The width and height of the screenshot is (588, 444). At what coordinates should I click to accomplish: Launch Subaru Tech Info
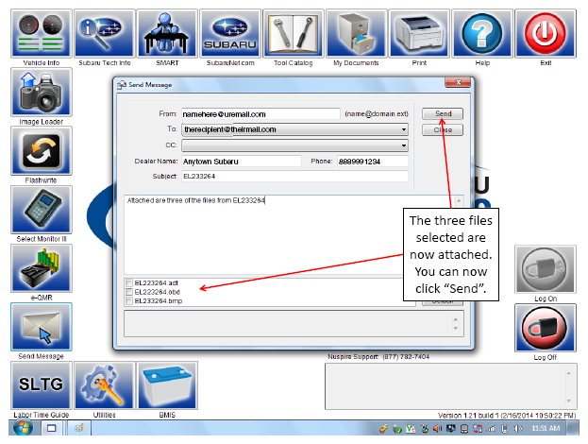(104, 34)
